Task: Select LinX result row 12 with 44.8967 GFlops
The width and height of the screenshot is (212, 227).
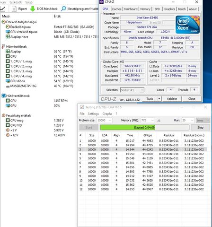Action: 143,189
